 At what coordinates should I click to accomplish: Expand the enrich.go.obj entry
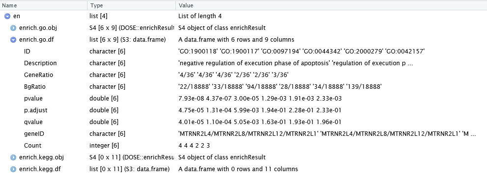[13, 28]
